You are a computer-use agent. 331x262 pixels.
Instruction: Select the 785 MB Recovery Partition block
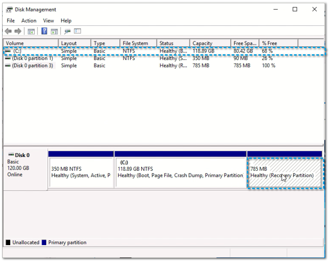[284, 172]
